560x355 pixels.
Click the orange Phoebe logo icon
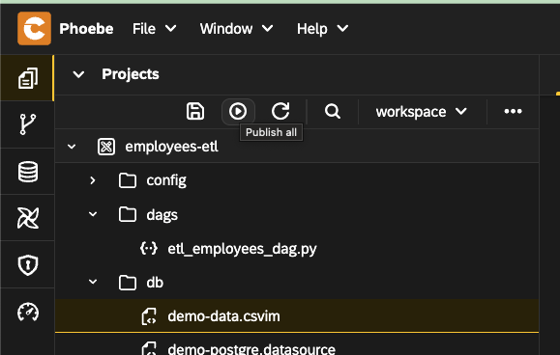(x=34, y=29)
